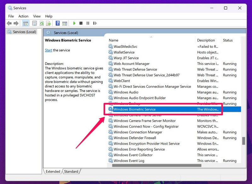Open the View menu
The height and width of the screenshot is (184, 252).
37,16
